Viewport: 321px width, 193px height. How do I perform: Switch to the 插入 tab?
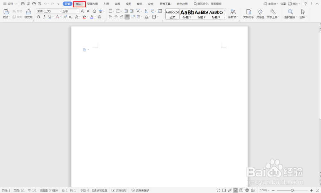79,4
